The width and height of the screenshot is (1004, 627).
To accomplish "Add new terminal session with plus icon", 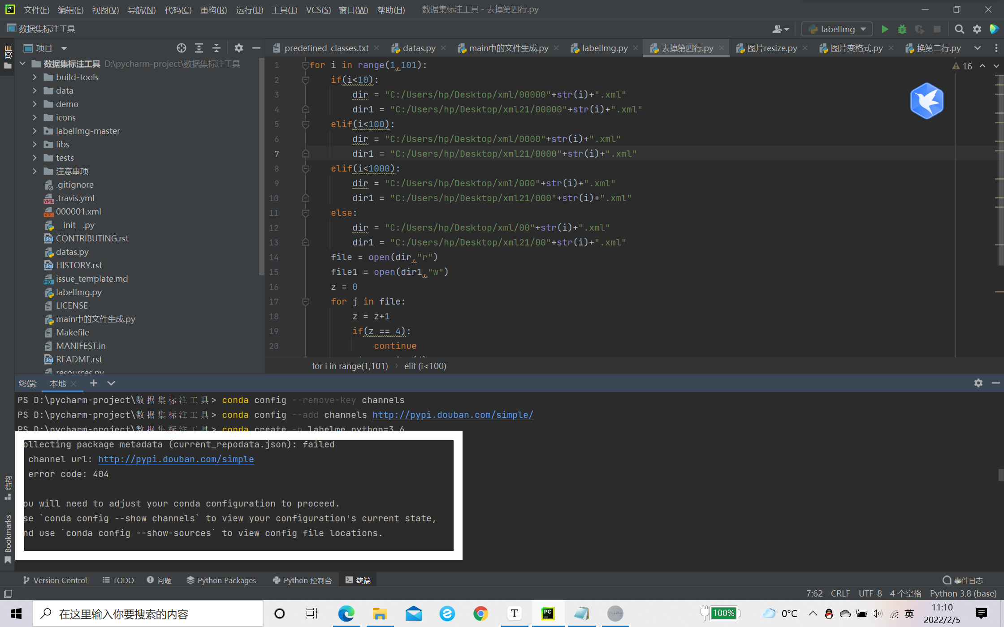I will pos(93,383).
